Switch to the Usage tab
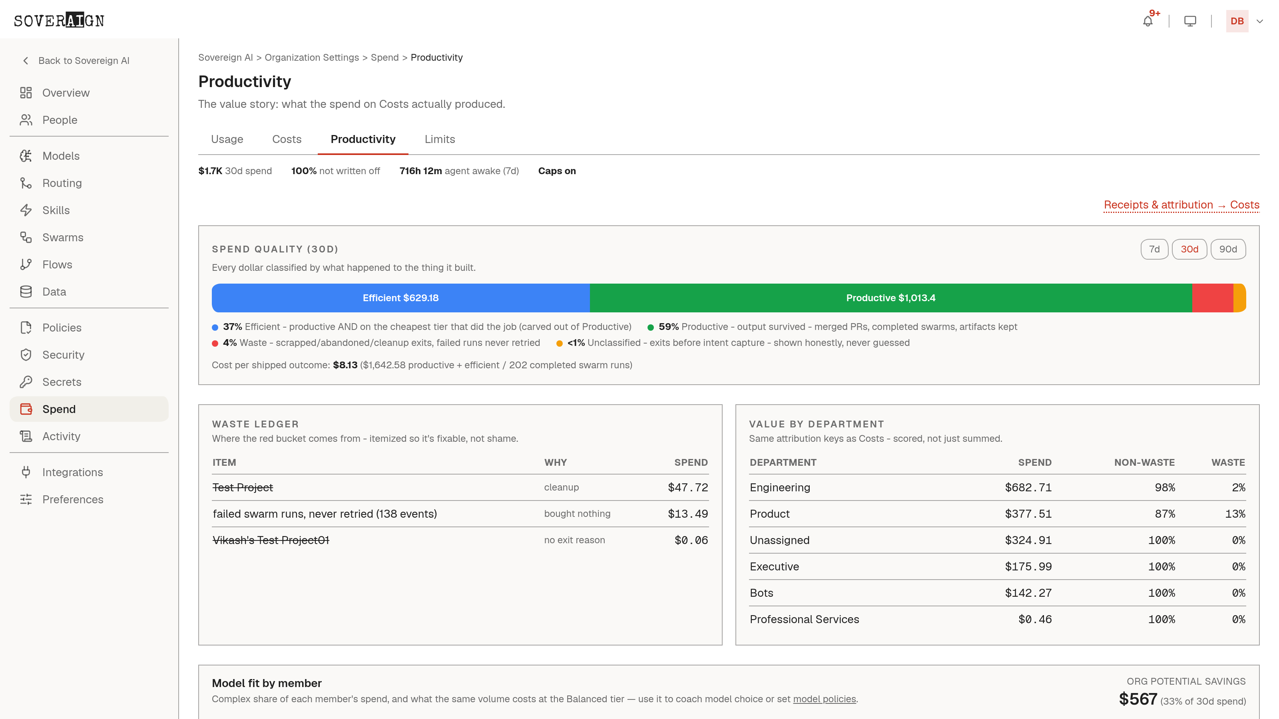This screenshot has width=1279, height=719. click(227, 139)
